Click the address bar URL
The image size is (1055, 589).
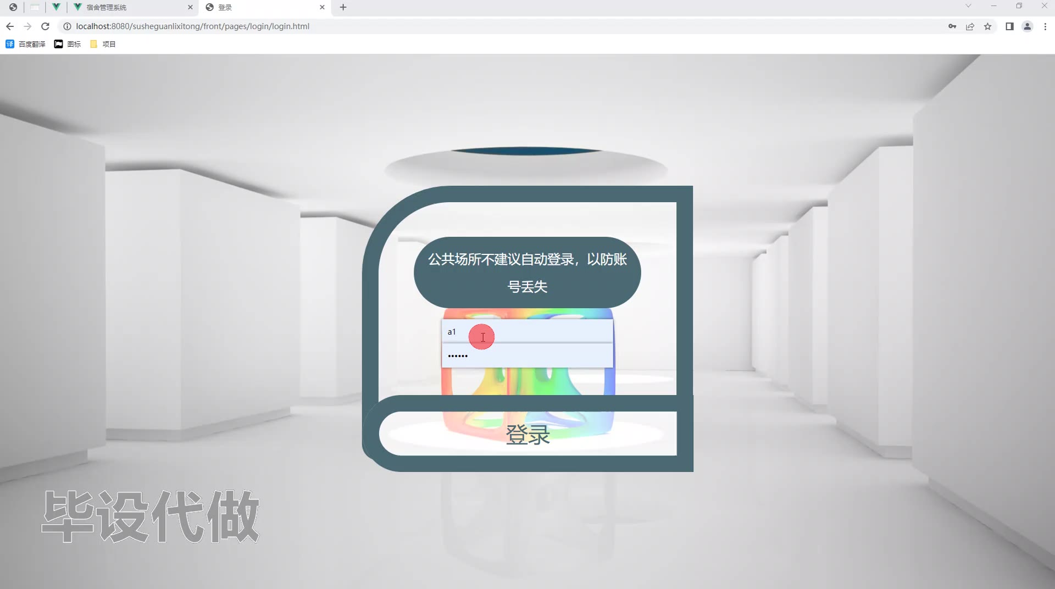[192, 26]
